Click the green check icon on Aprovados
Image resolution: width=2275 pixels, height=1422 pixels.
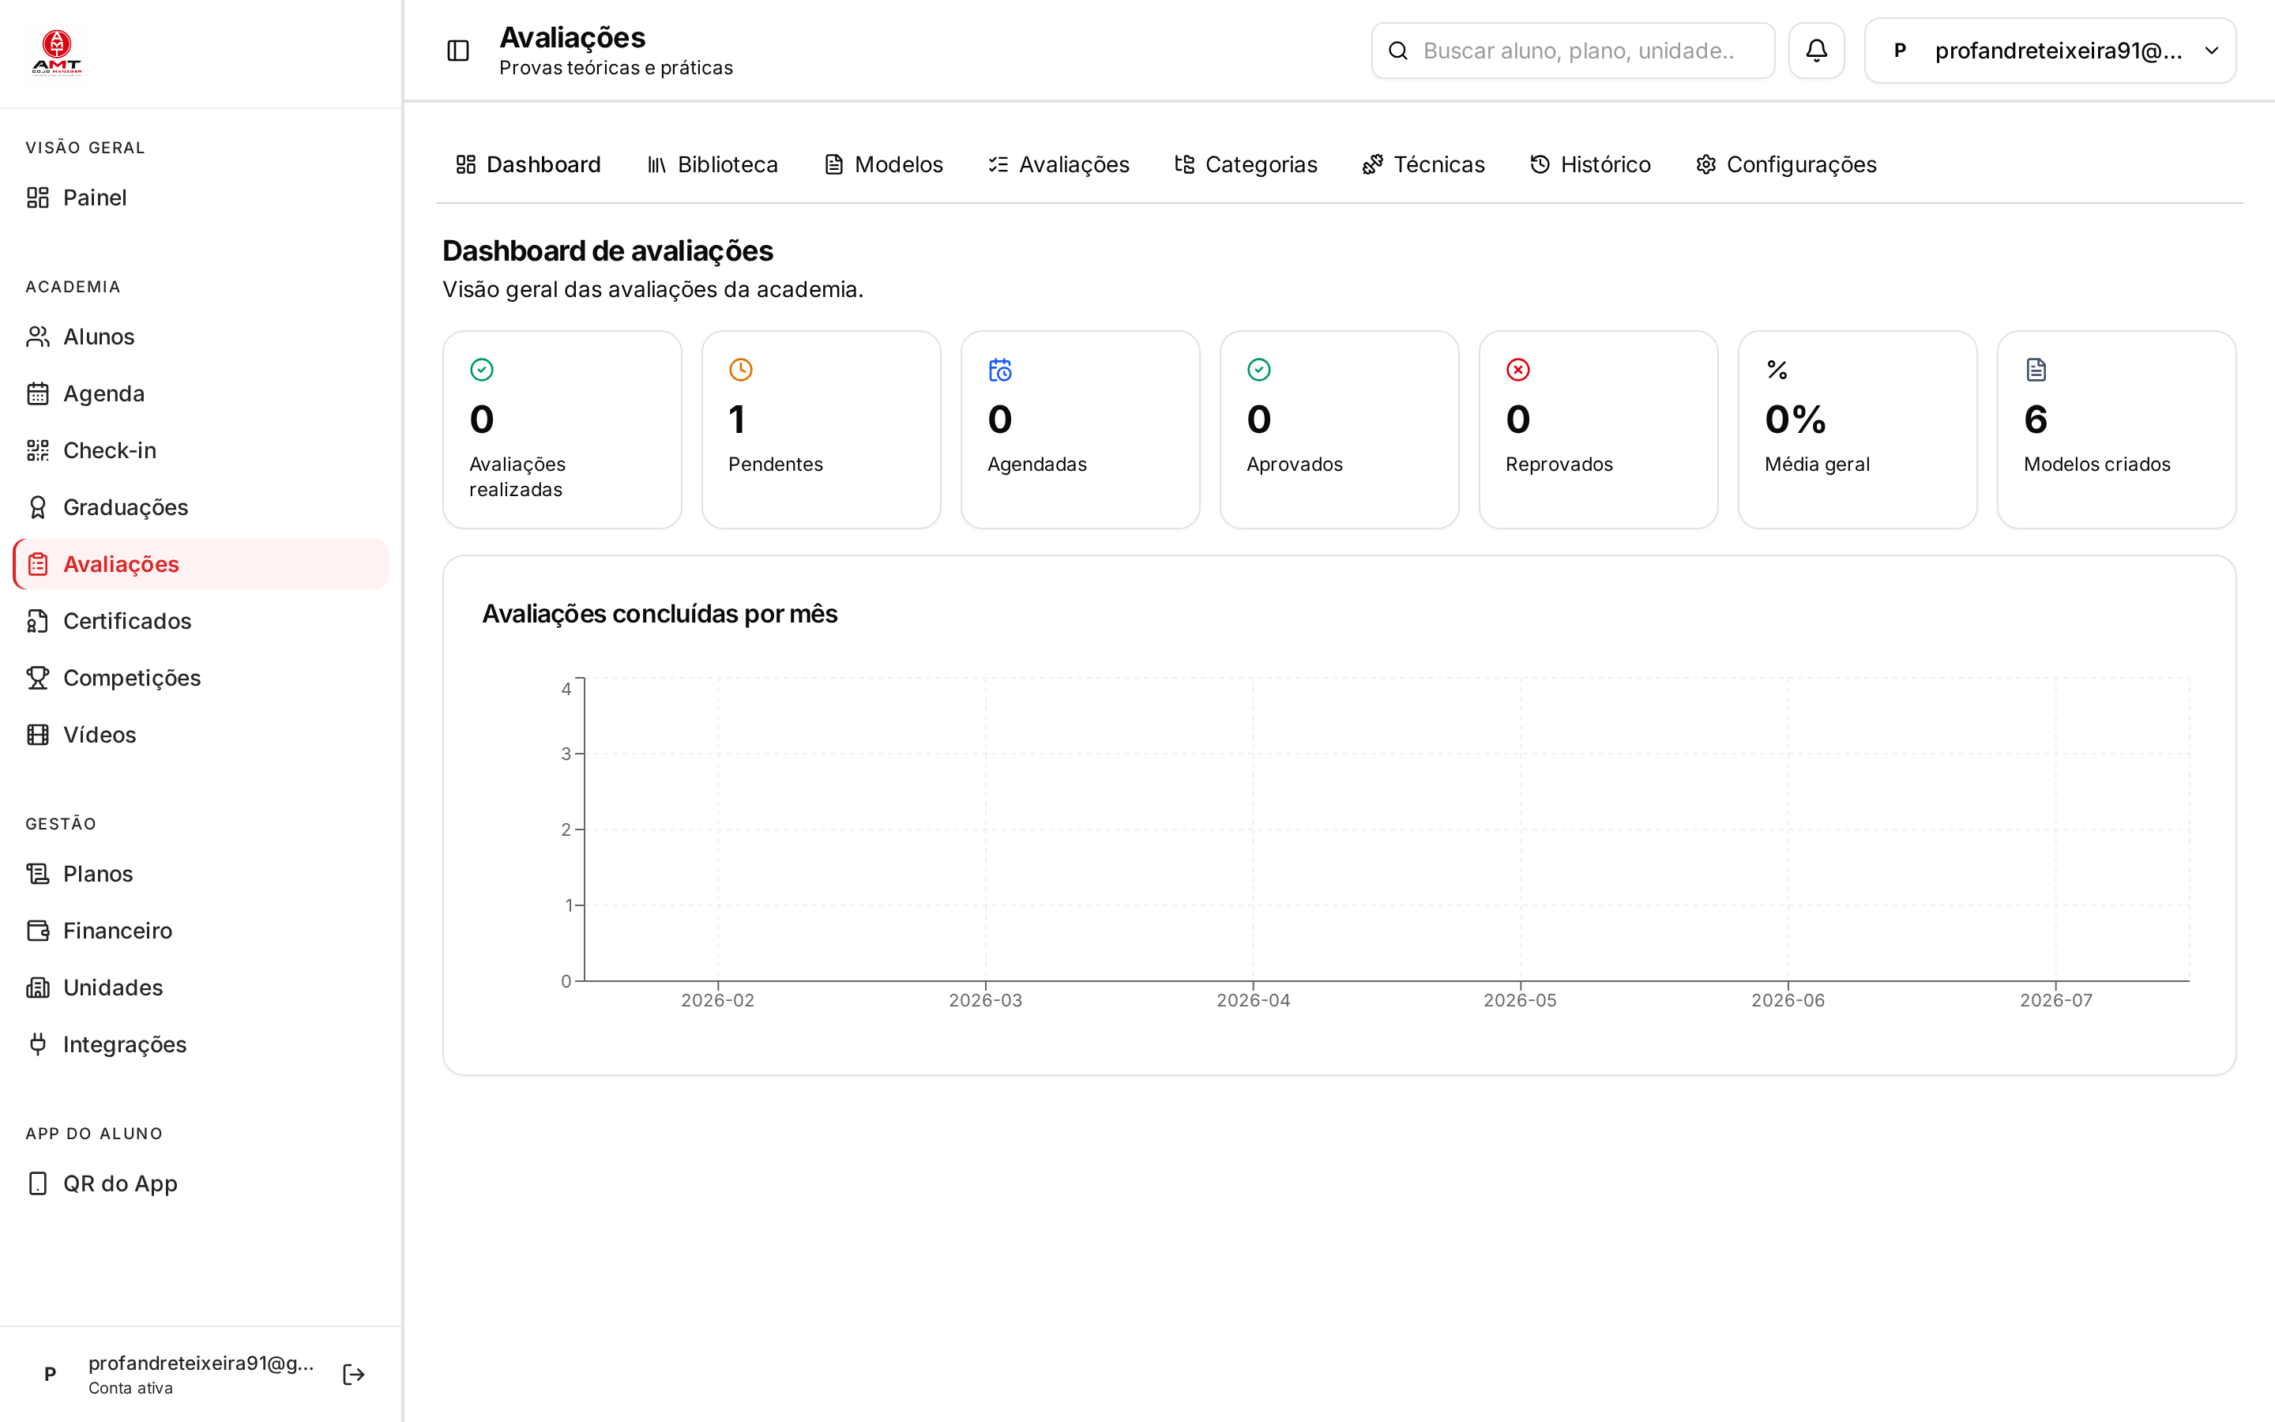tap(1259, 370)
